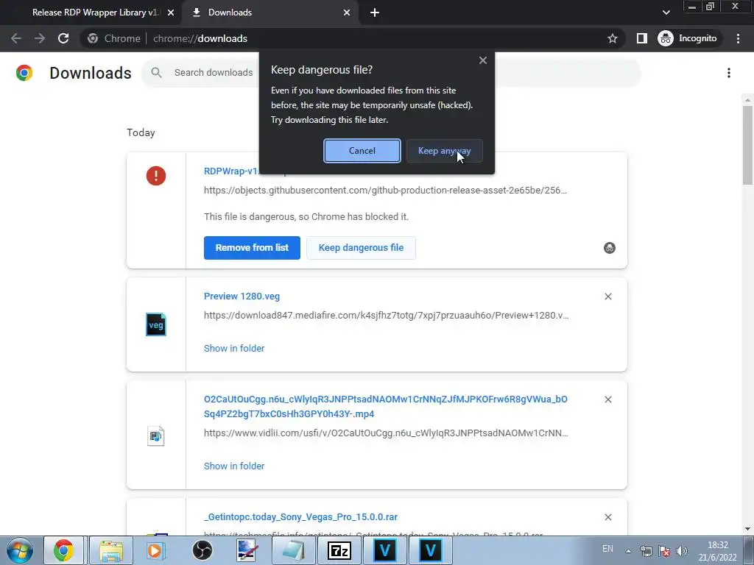Image resolution: width=754 pixels, height=565 pixels.
Task: Click the Chrome logo on Downloads page
Action: pos(24,73)
